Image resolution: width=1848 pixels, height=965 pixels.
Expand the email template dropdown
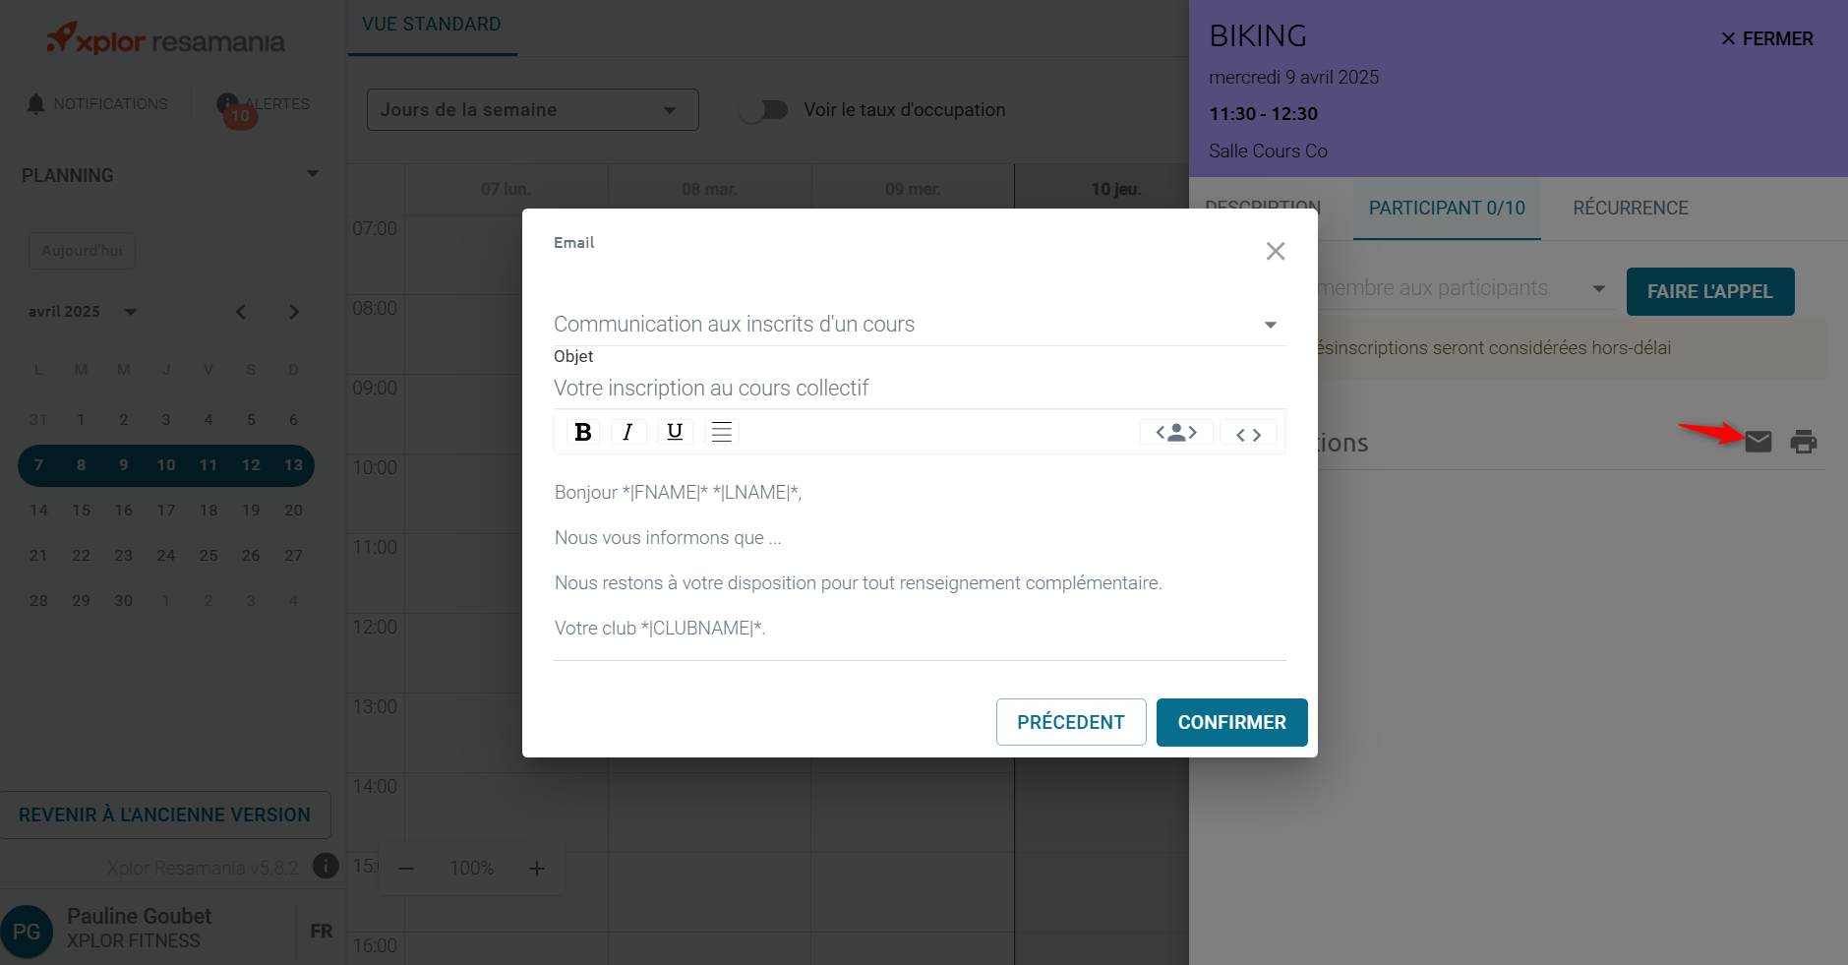(x=1270, y=325)
